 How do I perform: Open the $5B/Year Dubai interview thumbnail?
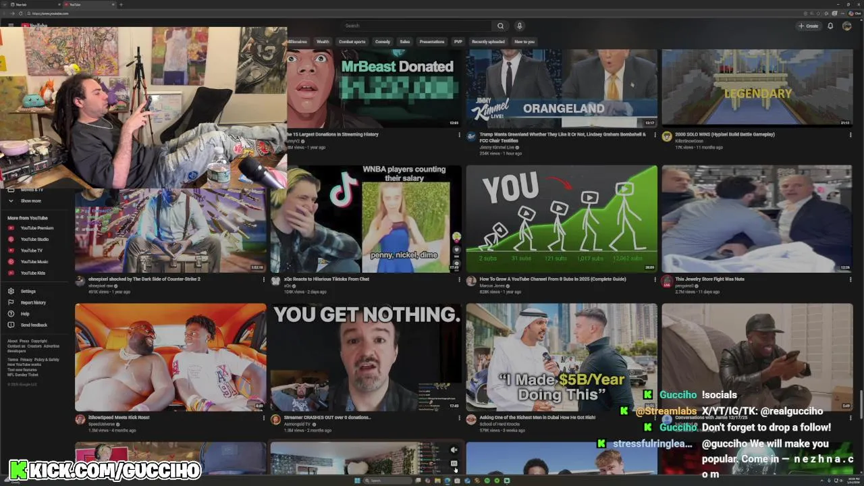point(561,357)
